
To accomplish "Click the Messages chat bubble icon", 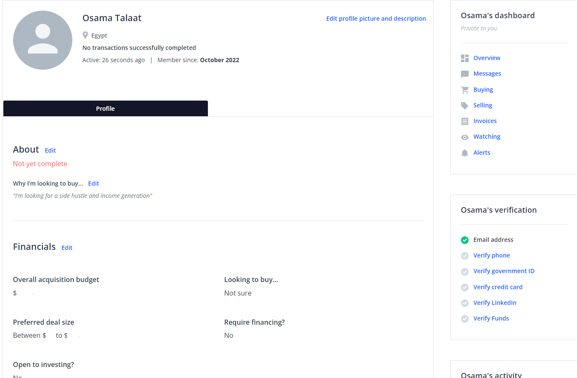I will [x=465, y=74].
